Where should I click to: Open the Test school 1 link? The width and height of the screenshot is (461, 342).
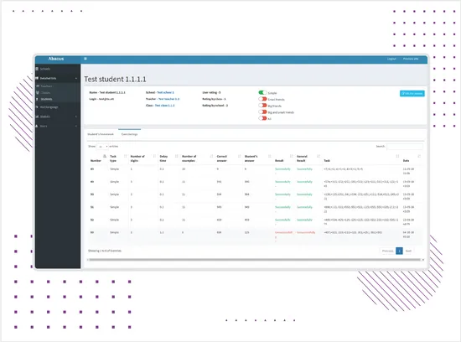click(x=165, y=92)
